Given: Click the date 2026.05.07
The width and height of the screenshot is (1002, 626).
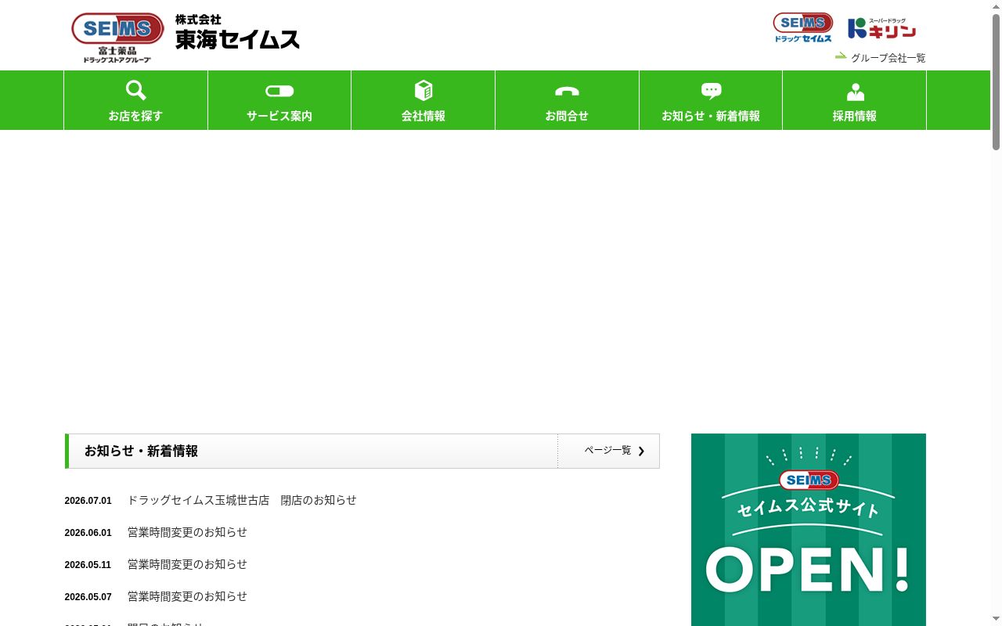Looking at the screenshot, I should point(88,597).
